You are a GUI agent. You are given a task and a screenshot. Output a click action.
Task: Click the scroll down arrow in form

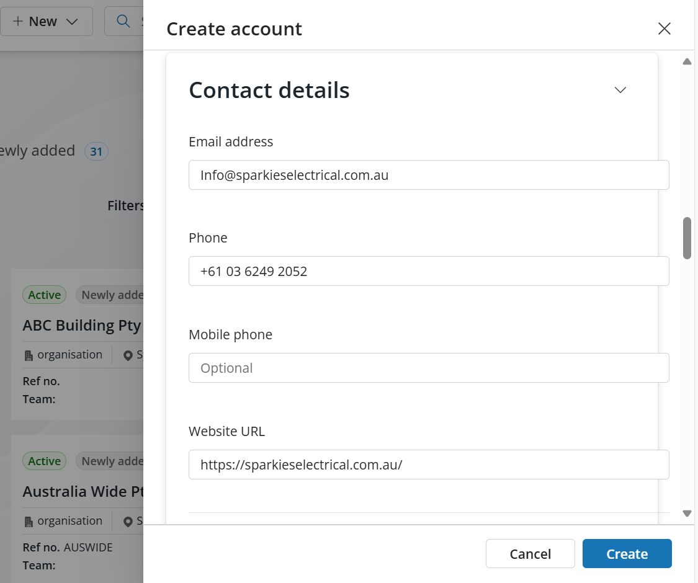click(x=687, y=513)
